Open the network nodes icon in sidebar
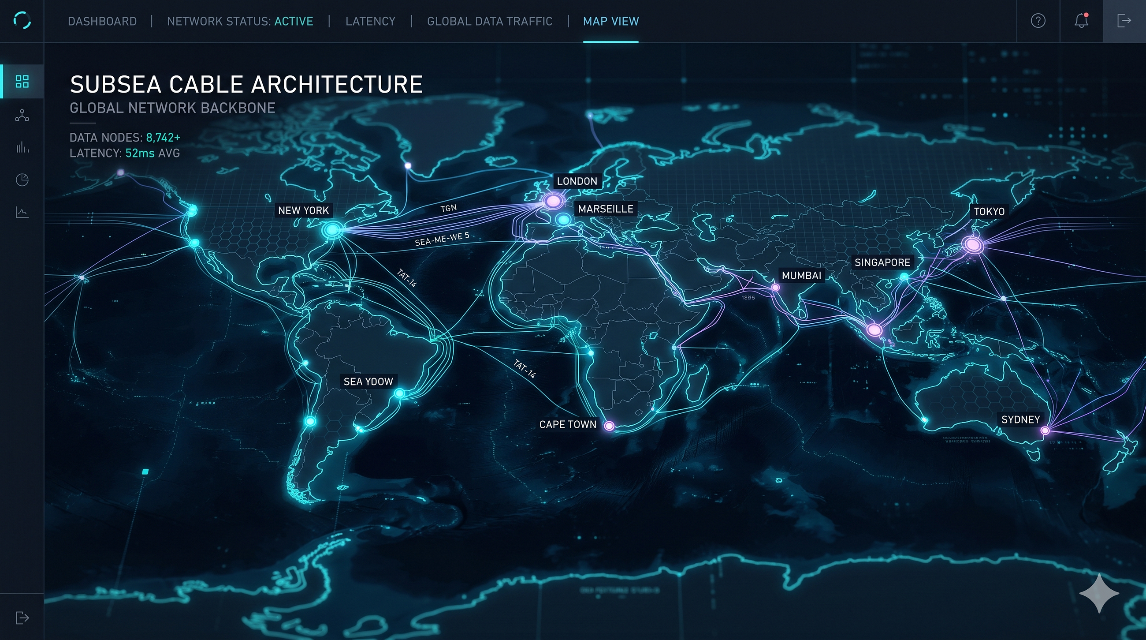 [x=22, y=115]
